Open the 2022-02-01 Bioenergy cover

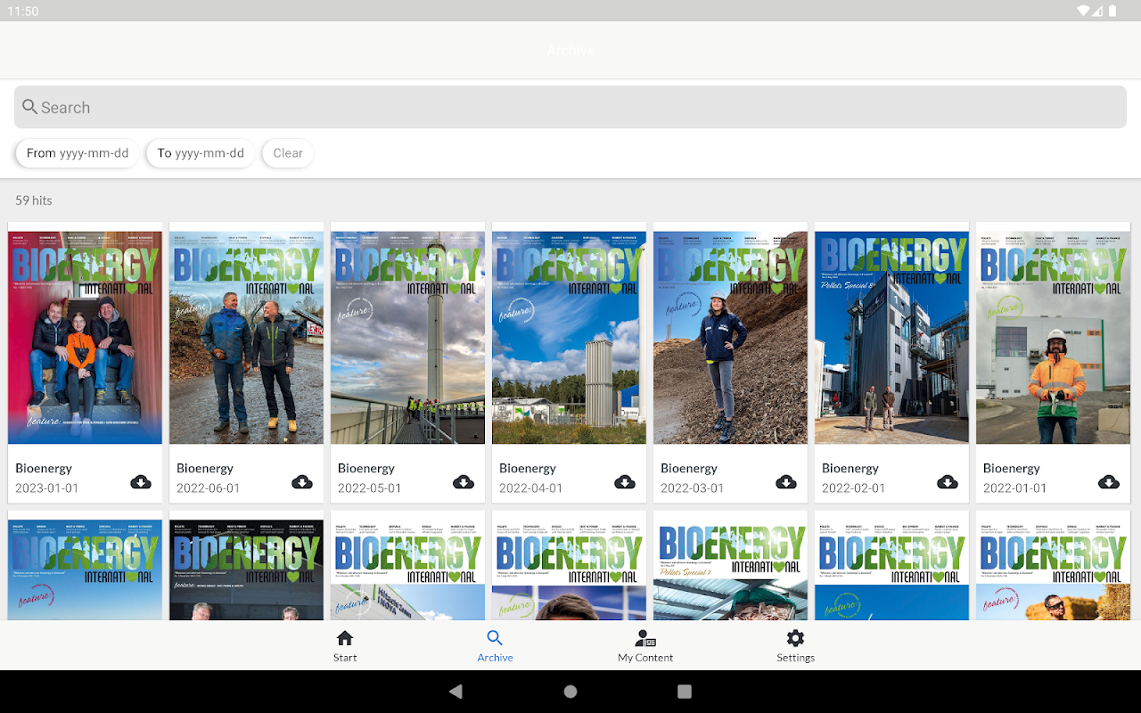click(892, 338)
